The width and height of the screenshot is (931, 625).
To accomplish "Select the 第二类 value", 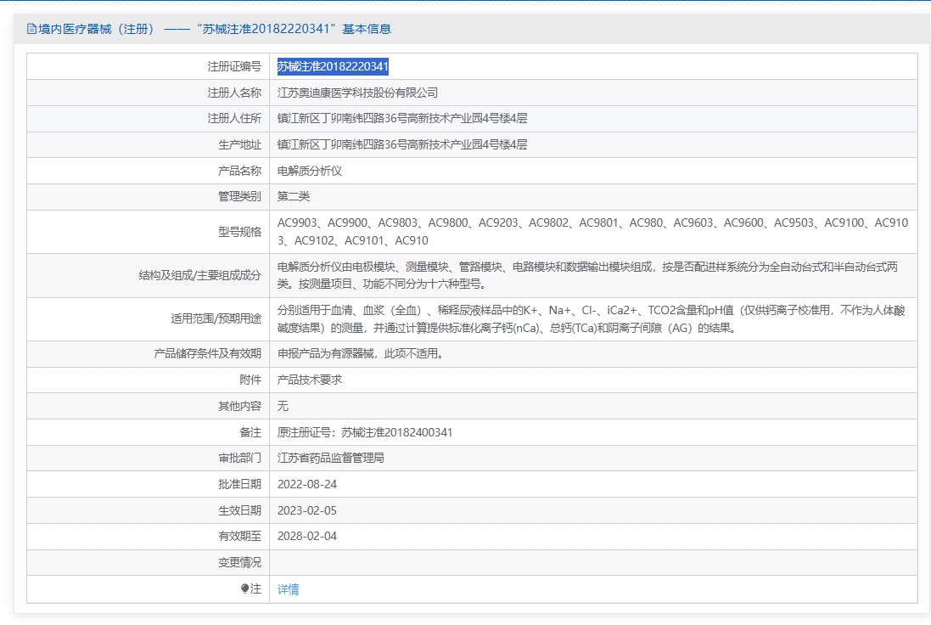I will [x=294, y=196].
